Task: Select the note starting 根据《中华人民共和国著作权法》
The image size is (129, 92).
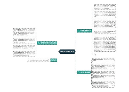Action: click(105, 7)
